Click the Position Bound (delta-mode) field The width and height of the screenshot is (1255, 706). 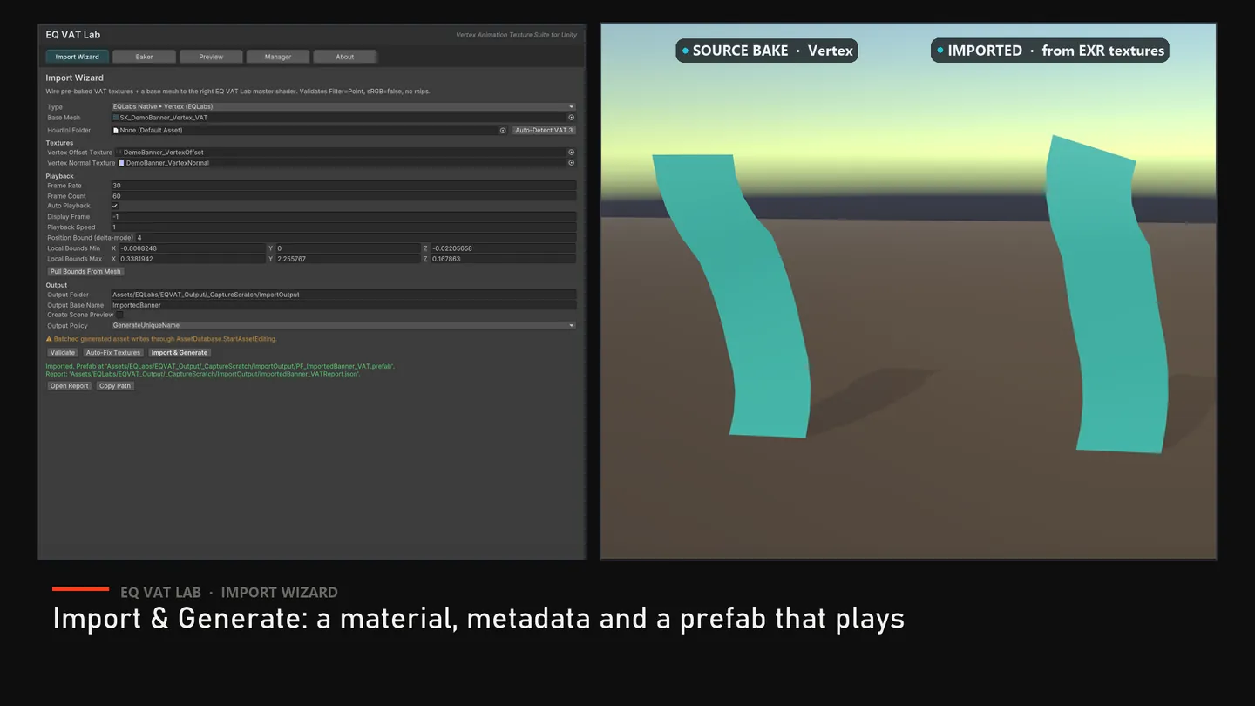(356, 238)
